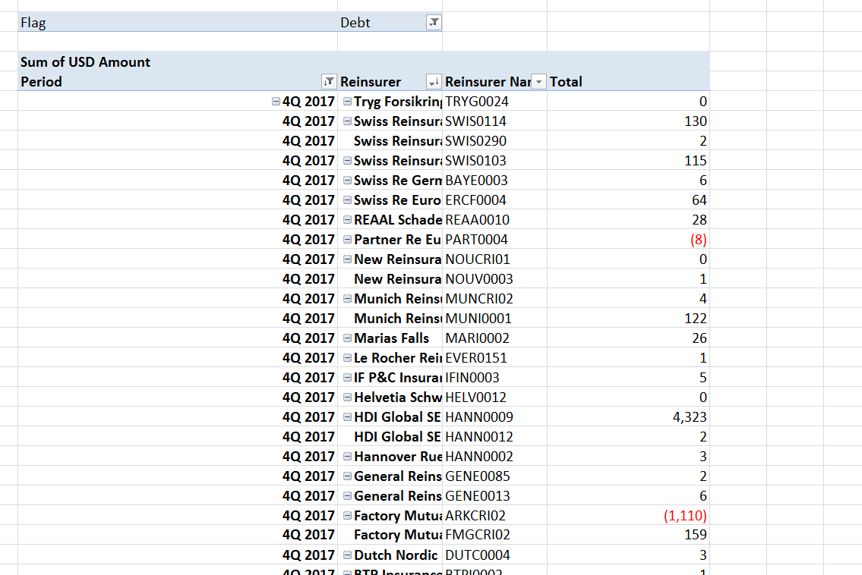Select the total value 115
Screen dimensions: 862x575
(628, 161)
